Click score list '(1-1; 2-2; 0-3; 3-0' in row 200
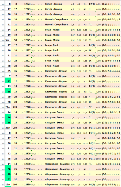The width and height of the screenshot is (121, 187). point(111,102)
